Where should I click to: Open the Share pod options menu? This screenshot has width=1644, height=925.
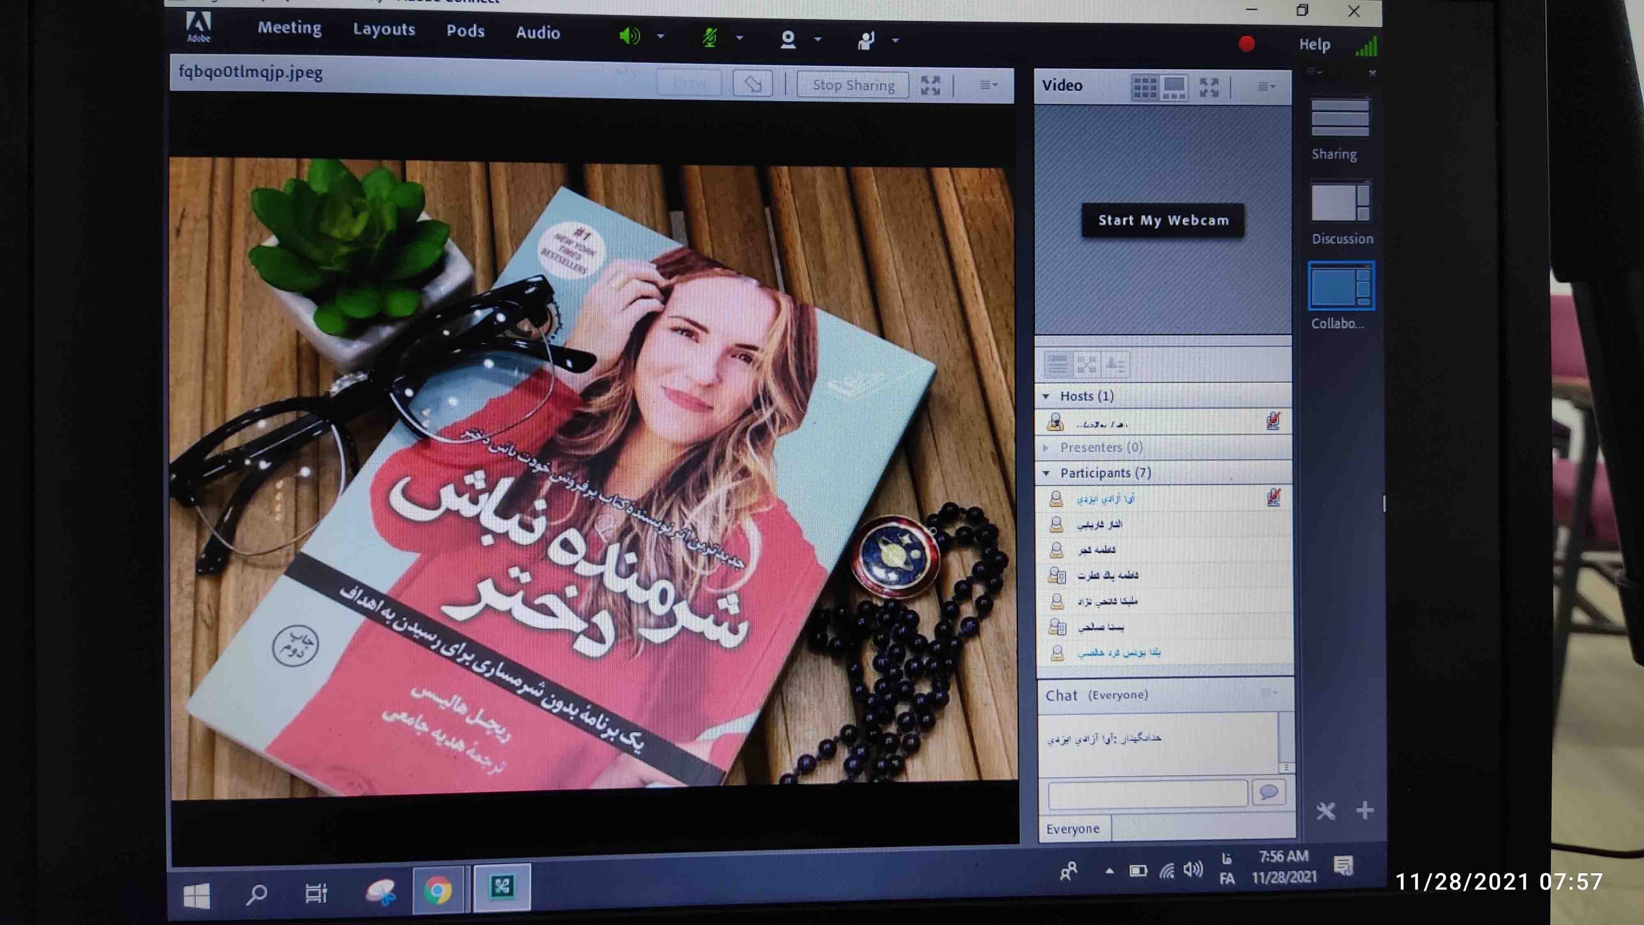[989, 85]
